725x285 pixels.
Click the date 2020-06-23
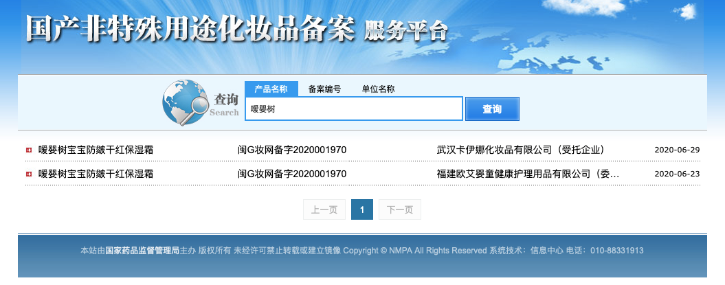point(677,174)
